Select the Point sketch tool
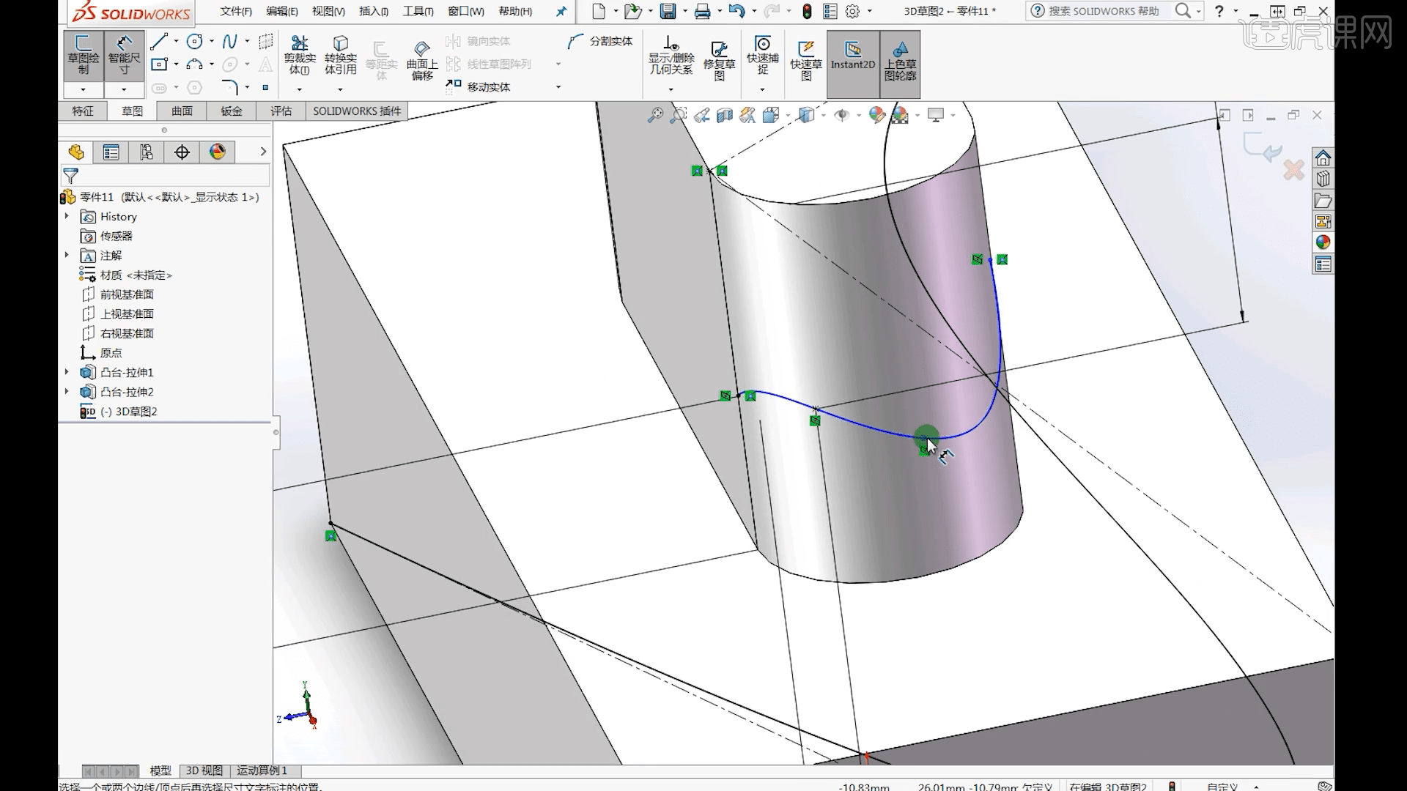The image size is (1407, 791). 265,87
